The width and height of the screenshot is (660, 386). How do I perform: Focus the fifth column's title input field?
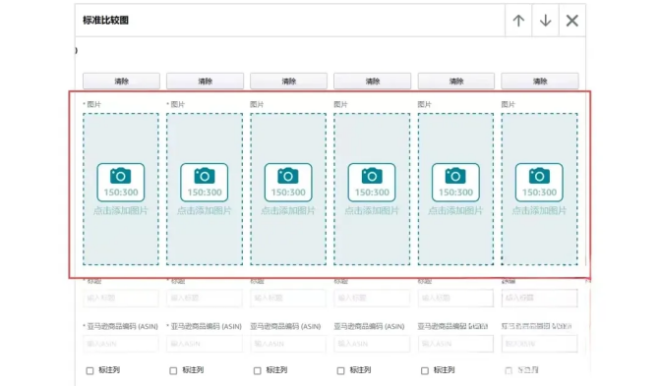[455, 298]
